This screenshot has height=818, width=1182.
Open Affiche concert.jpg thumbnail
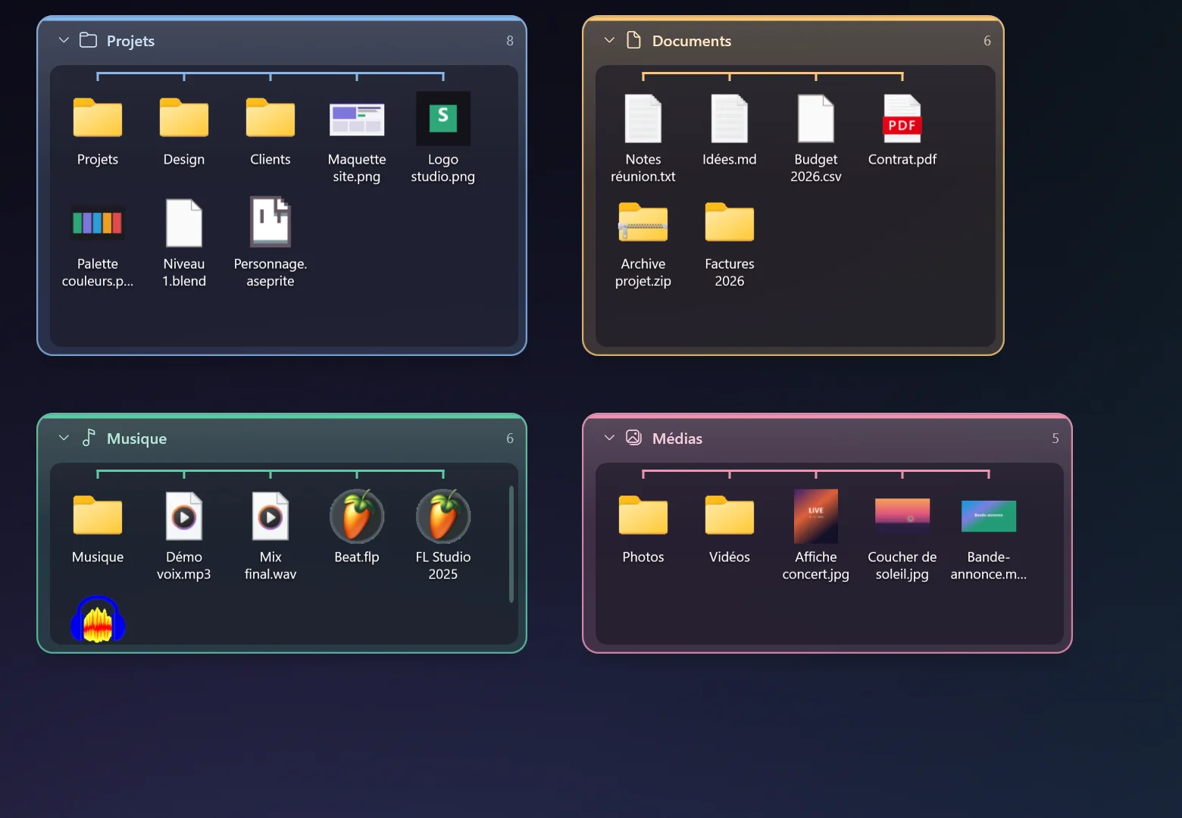(816, 517)
